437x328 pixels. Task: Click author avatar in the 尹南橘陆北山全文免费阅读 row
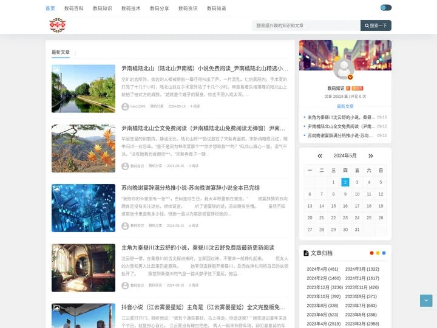point(125,166)
